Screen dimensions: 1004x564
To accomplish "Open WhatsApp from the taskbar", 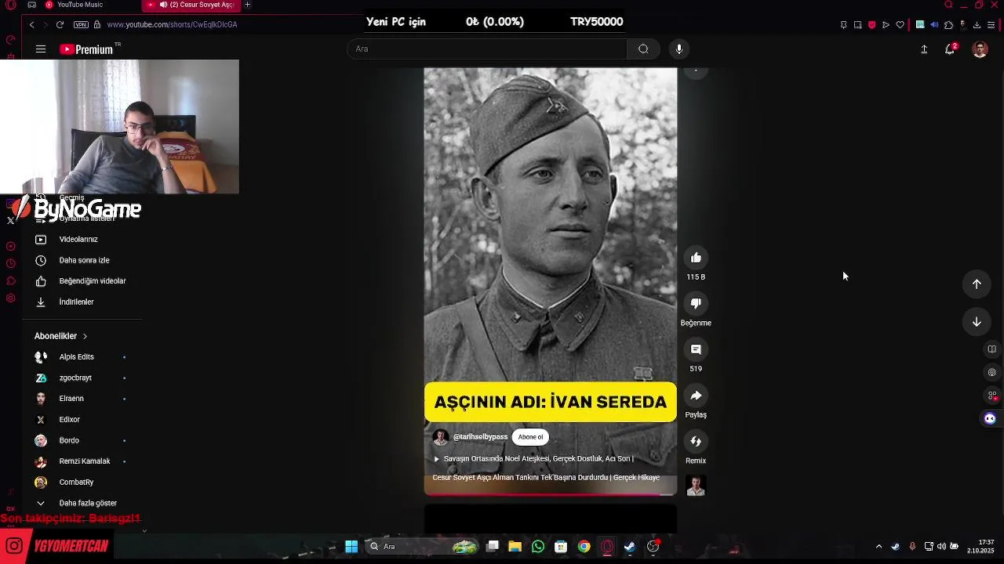I will (538, 547).
